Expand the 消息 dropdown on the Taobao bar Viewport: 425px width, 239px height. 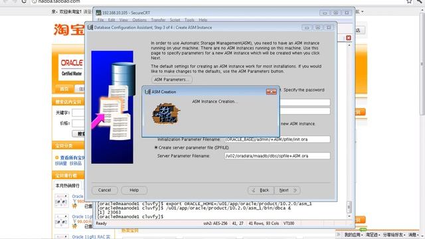pos(414,234)
